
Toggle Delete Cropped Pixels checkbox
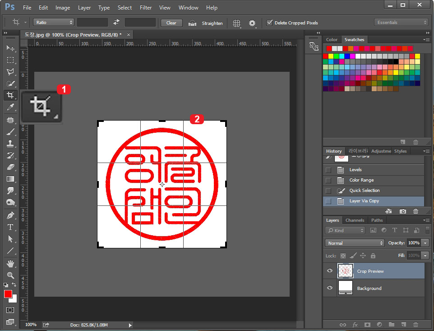[269, 23]
